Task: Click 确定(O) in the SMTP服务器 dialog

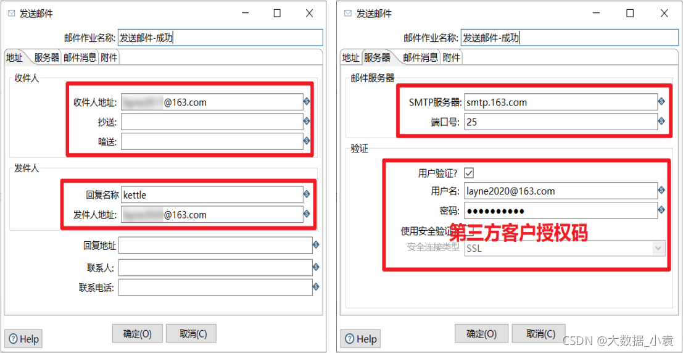Action: pyautogui.click(x=481, y=334)
